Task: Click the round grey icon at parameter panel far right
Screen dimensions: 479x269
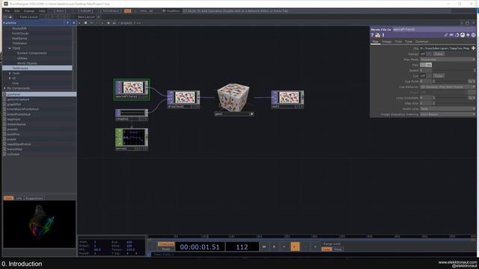Action: pyautogui.click(x=474, y=35)
